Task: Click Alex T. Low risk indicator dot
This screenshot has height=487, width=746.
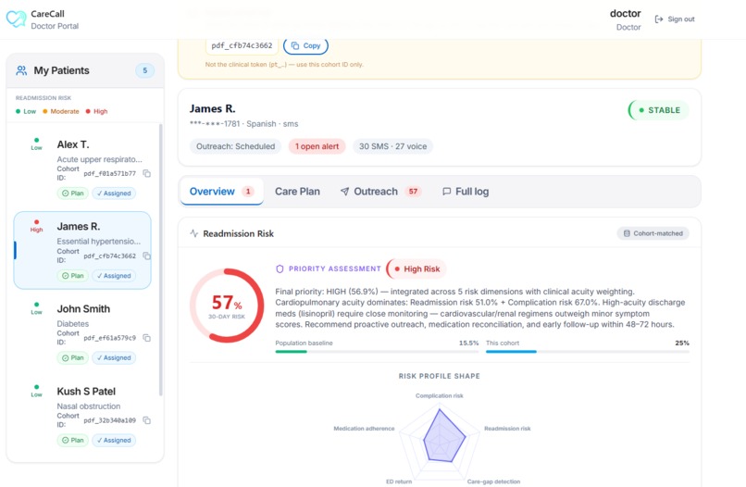Action: (x=37, y=140)
